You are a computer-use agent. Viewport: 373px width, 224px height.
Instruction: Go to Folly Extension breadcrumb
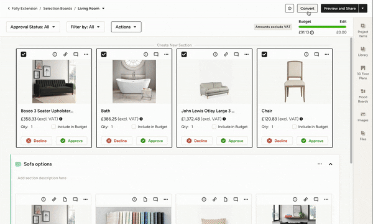(24, 8)
